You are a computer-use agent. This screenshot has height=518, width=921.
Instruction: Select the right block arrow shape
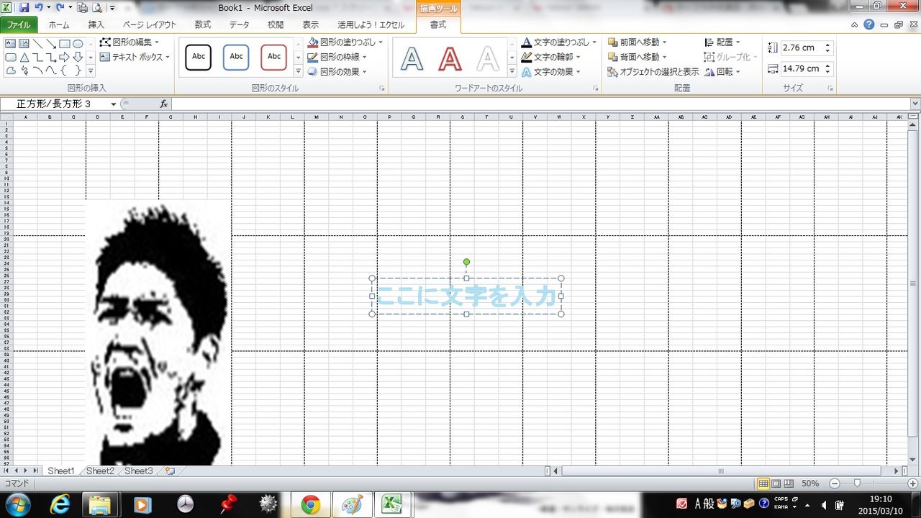[x=64, y=57]
